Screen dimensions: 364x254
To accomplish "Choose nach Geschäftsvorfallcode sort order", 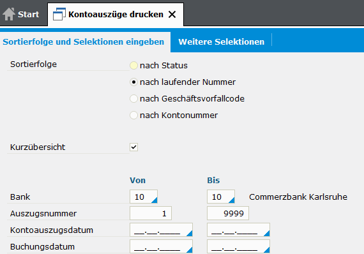I will 133,98.
